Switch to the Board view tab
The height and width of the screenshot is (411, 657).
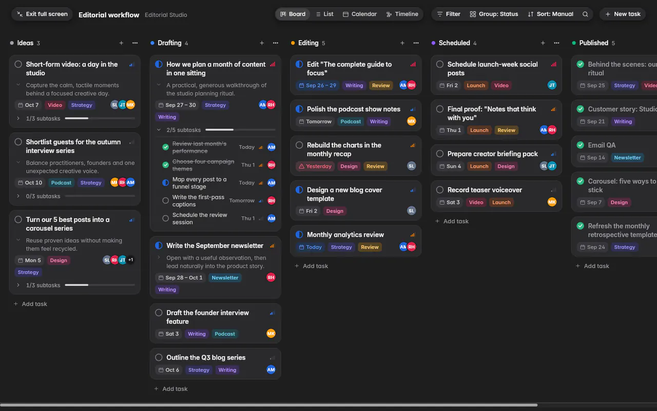[293, 14]
